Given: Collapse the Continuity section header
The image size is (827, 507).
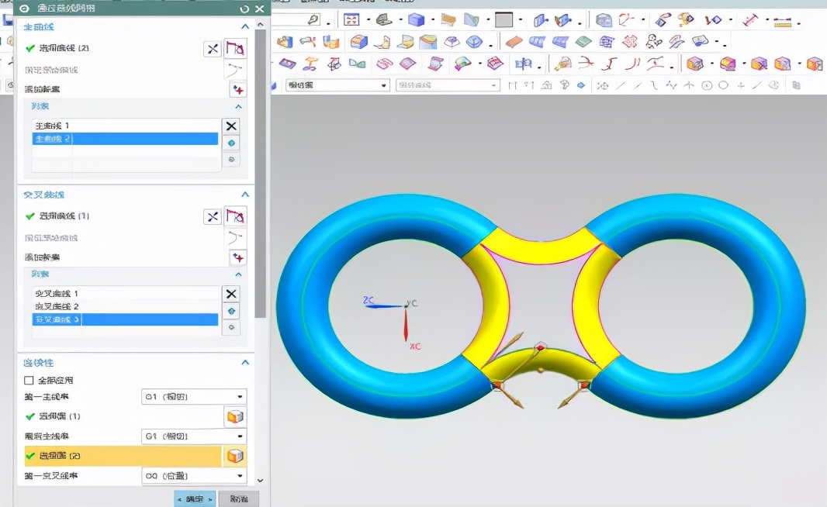Looking at the screenshot, I should pos(244,362).
